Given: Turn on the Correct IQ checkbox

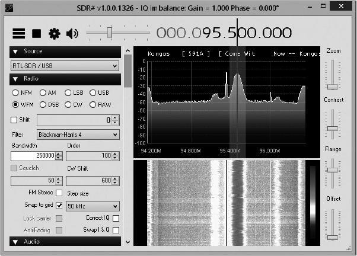Looking at the screenshot, I should pyautogui.click(x=116, y=218).
